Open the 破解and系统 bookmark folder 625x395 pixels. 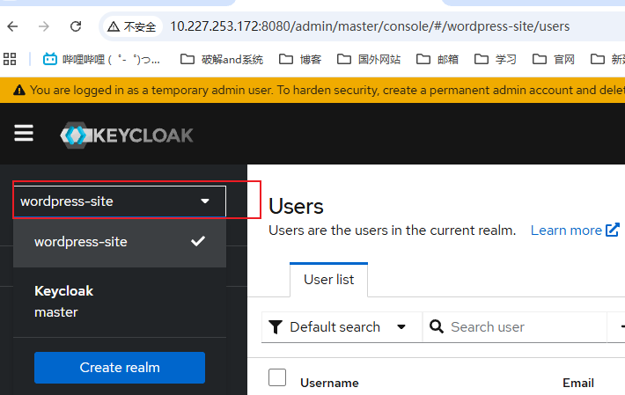click(x=222, y=59)
